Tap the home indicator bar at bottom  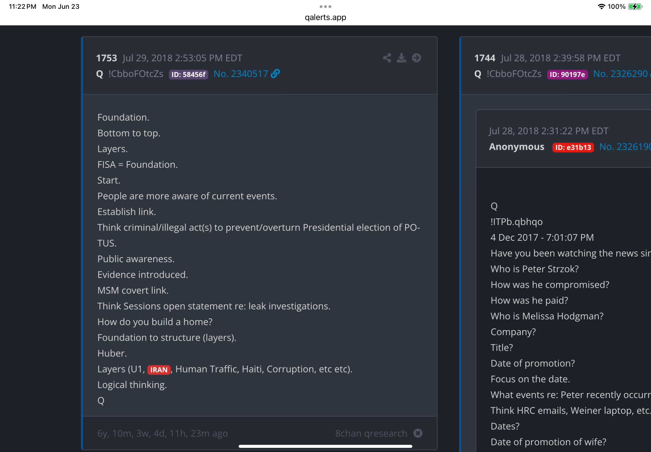(325, 446)
